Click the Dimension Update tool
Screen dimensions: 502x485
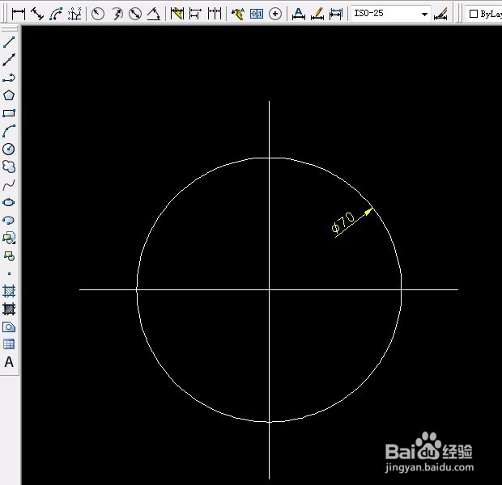point(336,14)
